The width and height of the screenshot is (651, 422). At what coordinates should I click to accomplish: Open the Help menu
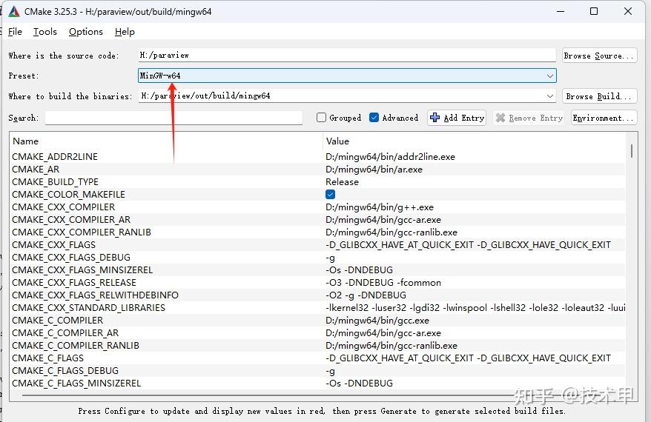[125, 32]
